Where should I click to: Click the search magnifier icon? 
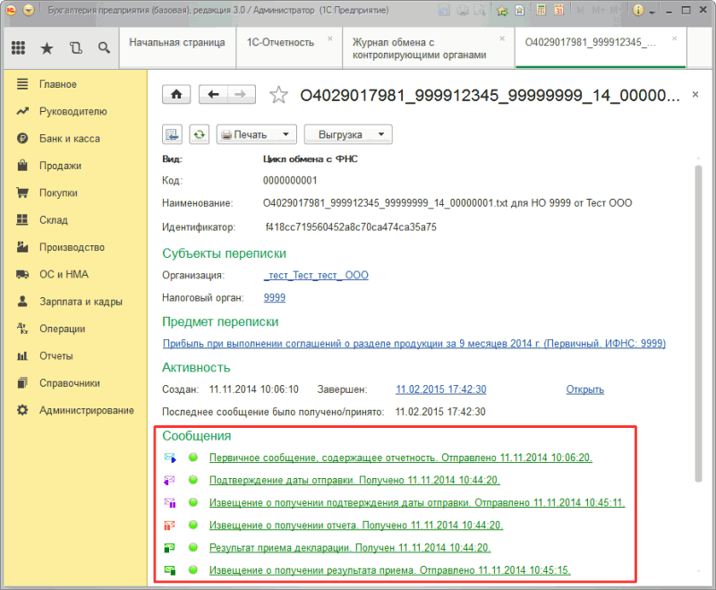[105, 48]
